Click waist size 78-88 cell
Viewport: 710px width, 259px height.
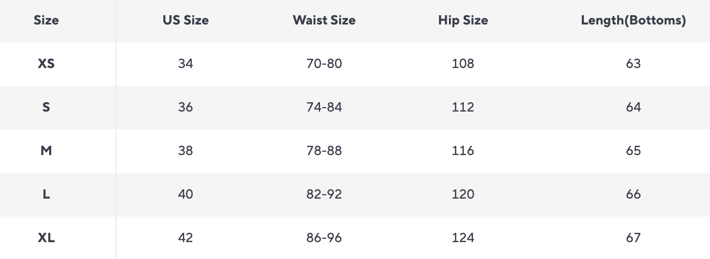[324, 151]
